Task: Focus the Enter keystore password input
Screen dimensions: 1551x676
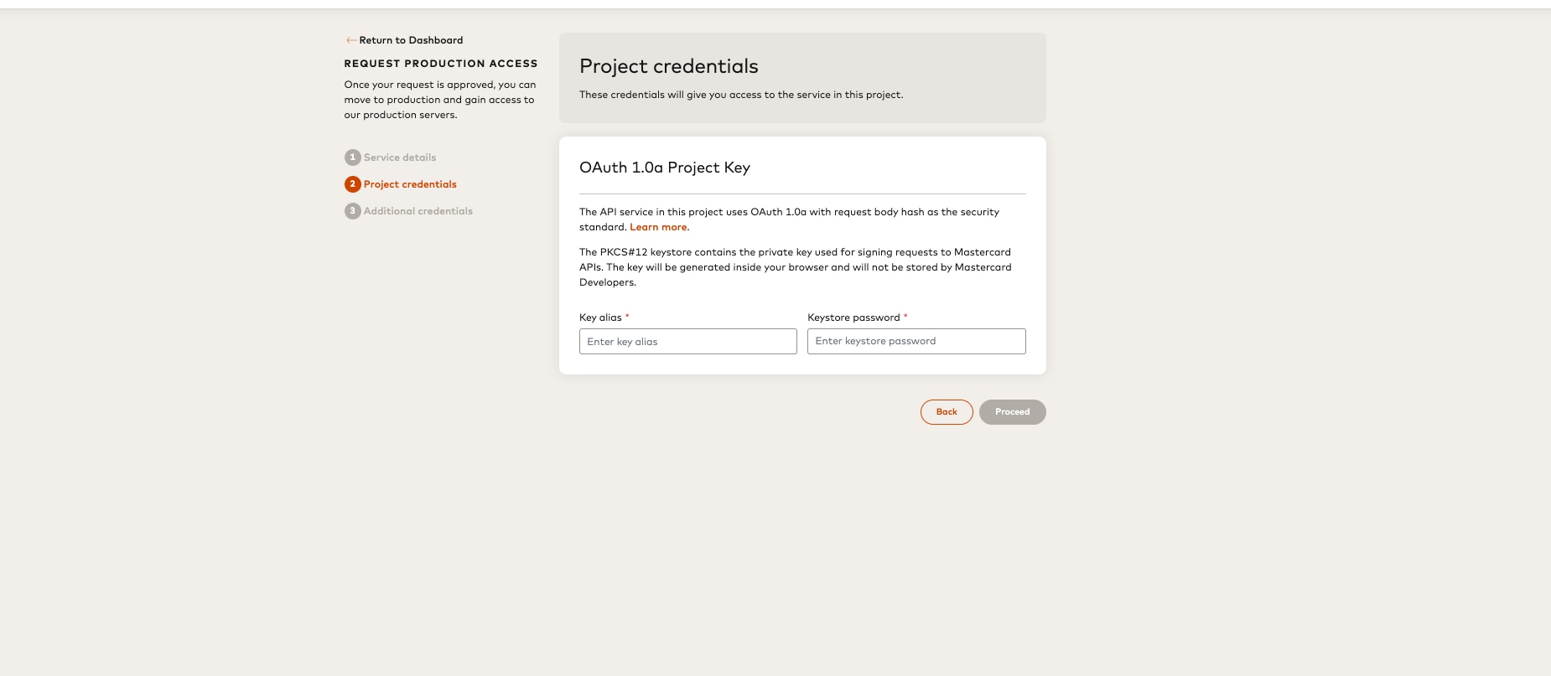Action: [916, 341]
